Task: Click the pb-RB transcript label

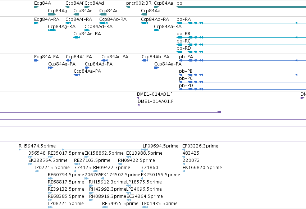Action: point(183,34)
